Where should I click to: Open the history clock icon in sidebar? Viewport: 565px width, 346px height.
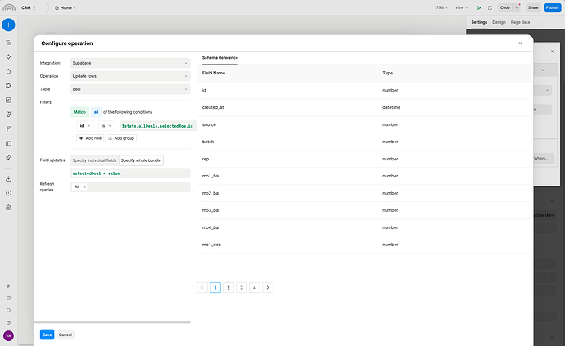8,193
